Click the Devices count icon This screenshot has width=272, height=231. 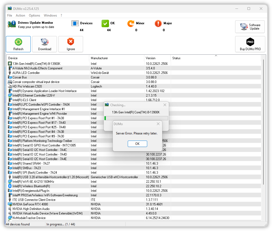[x=75, y=23]
